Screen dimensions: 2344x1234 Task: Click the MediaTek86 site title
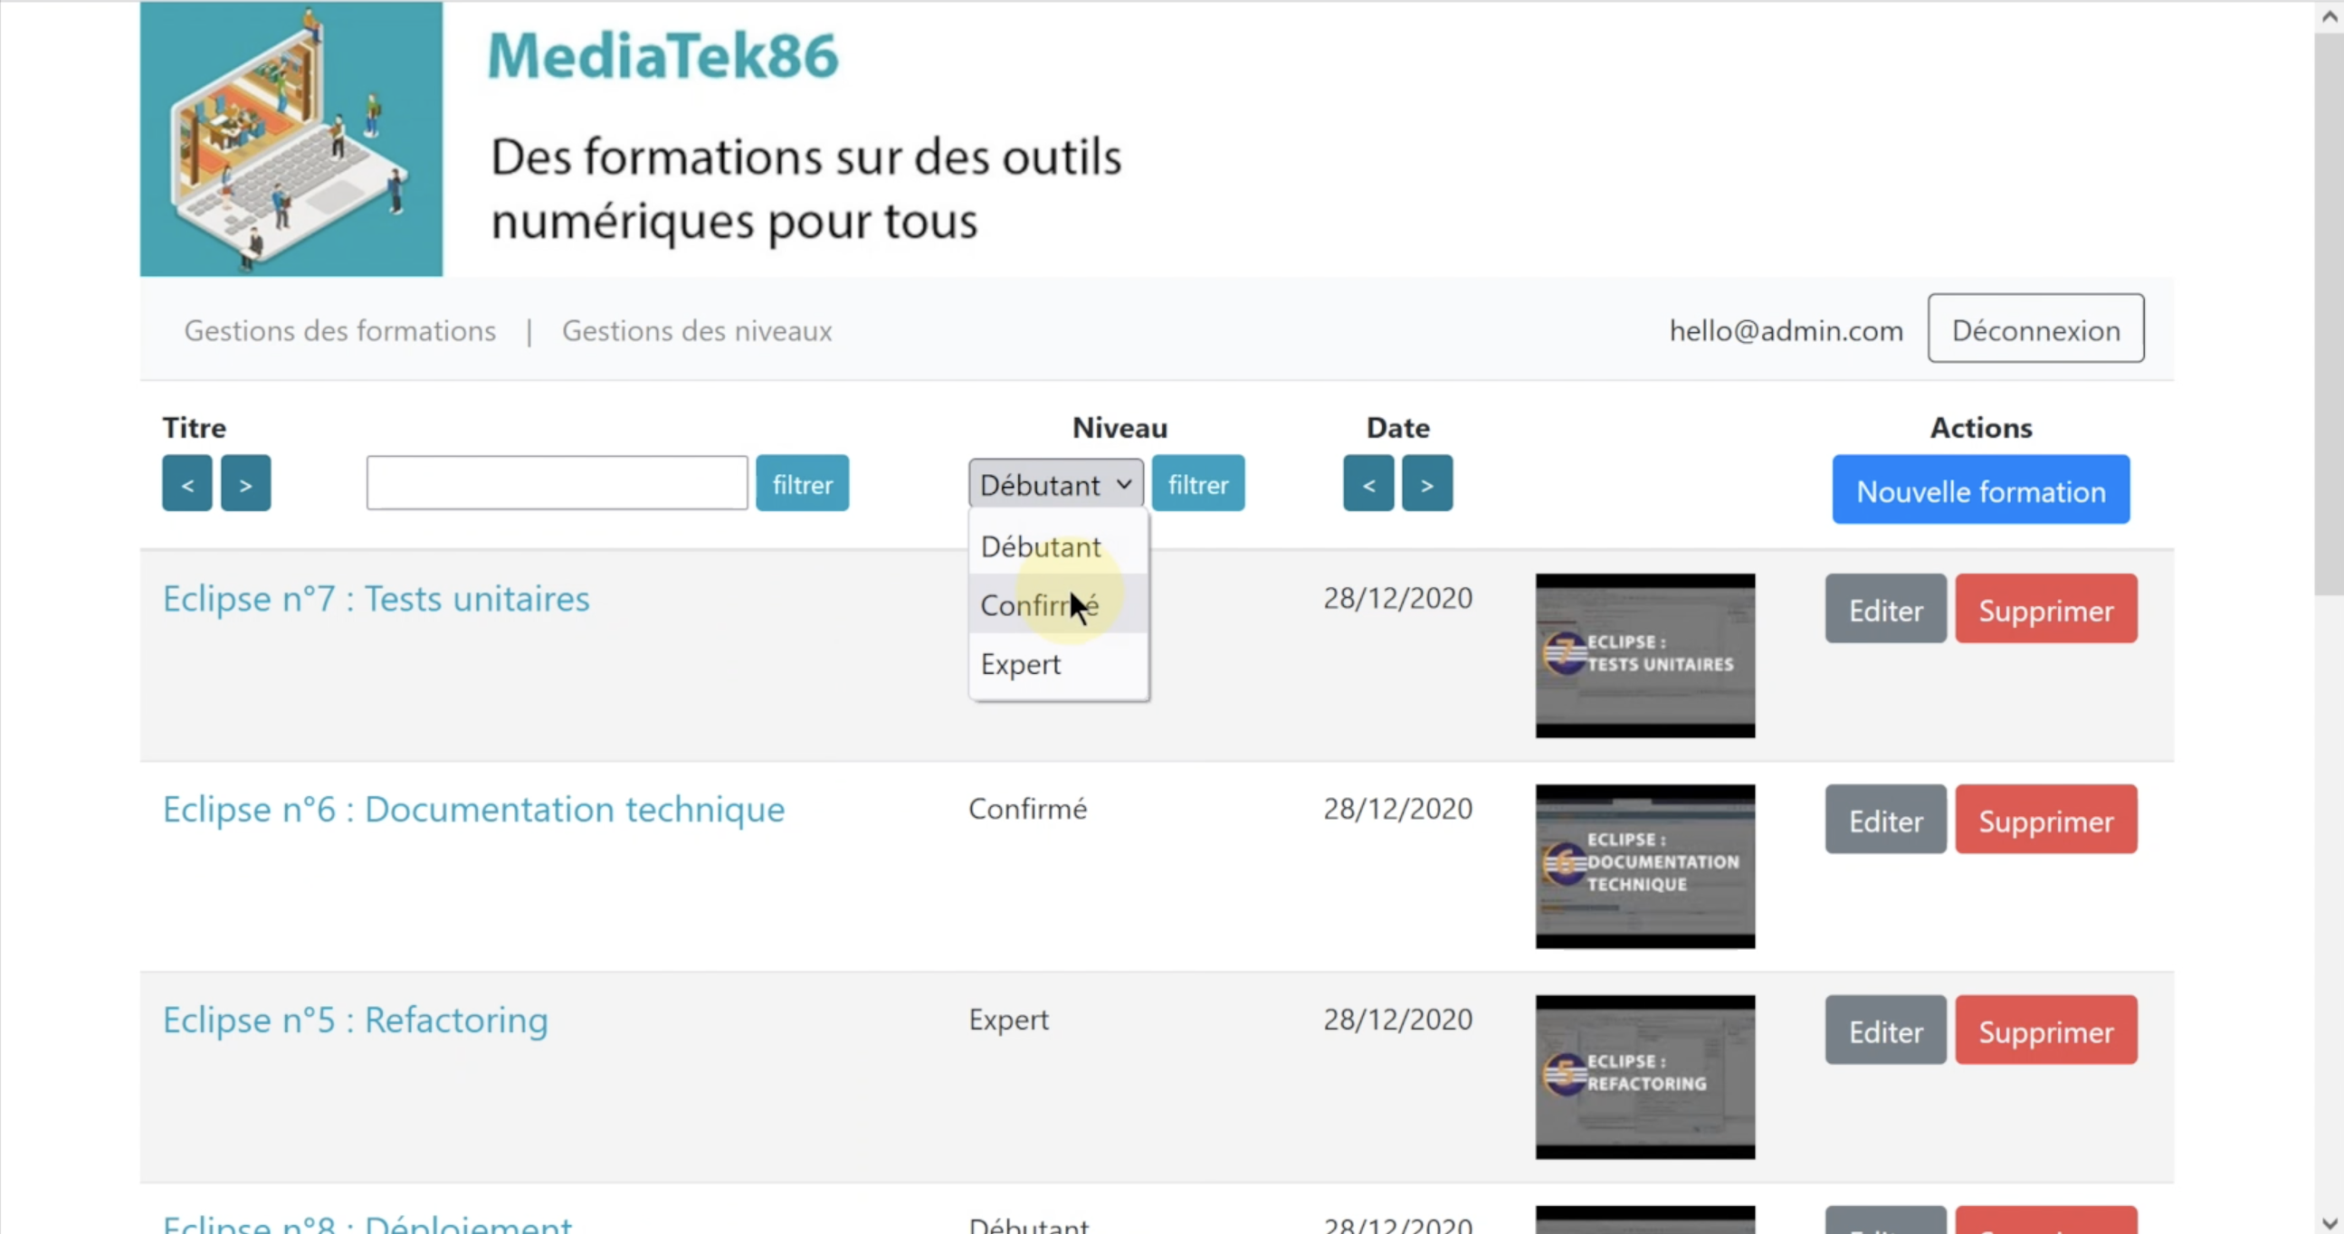click(662, 55)
